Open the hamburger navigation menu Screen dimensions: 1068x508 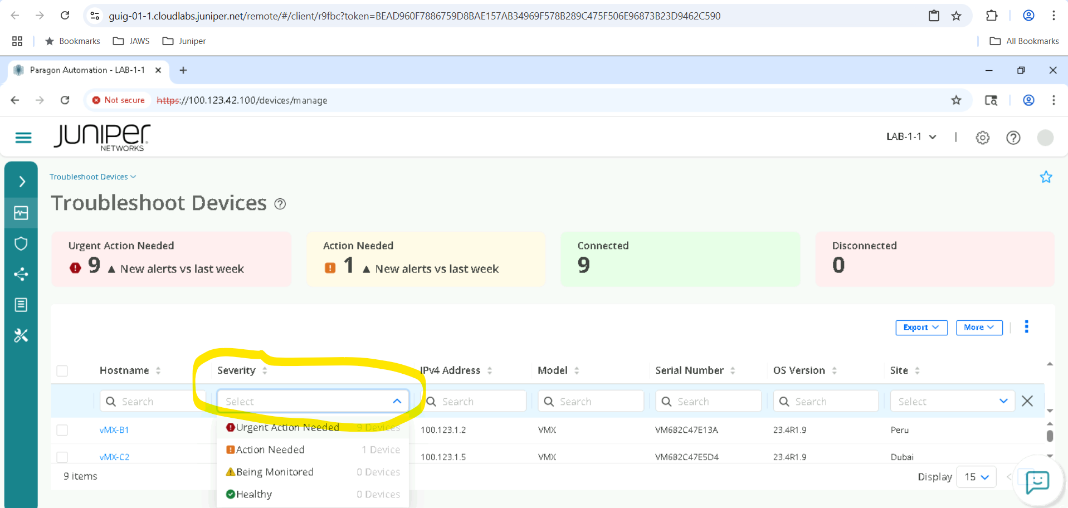click(23, 138)
